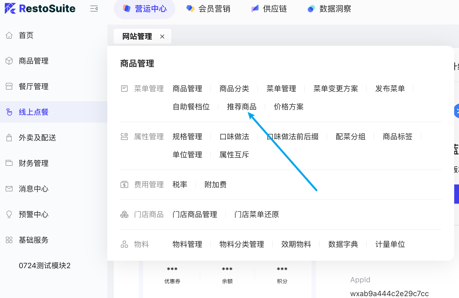Click the lightbulb icon for 预警中心

tap(9, 214)
